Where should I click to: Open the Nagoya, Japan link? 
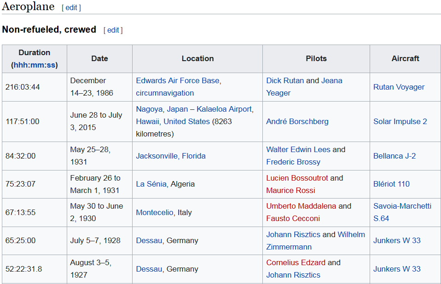pyautogui.click(x=162, y=109)
